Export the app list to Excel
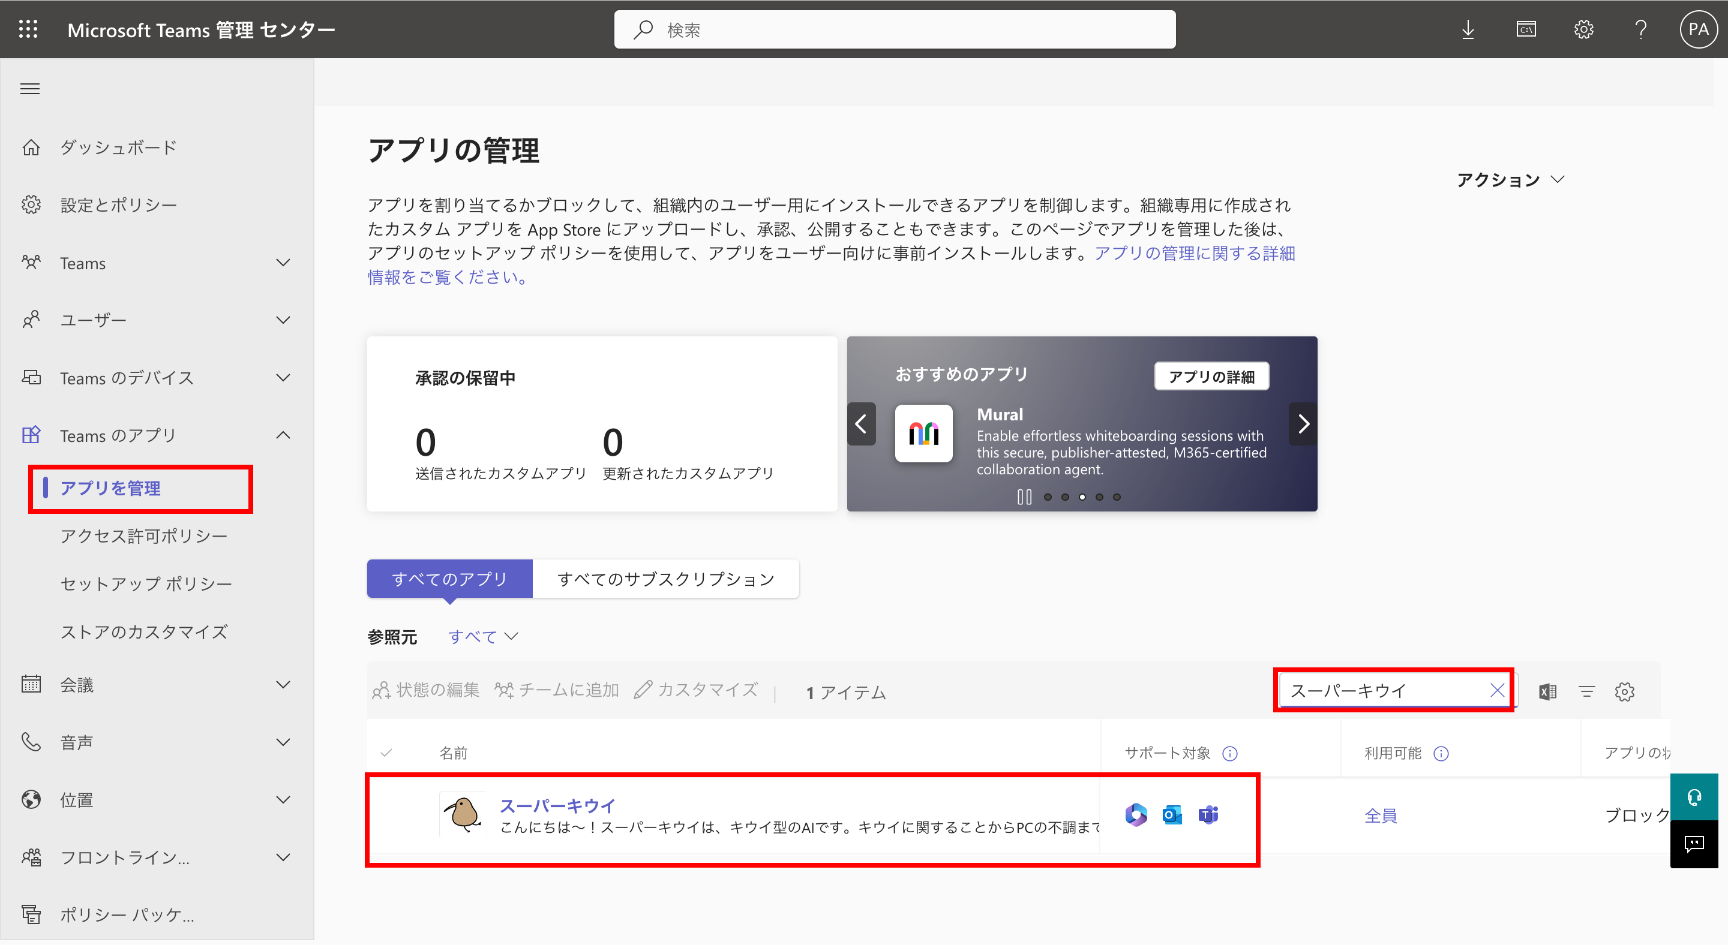 coord(1547,691)
